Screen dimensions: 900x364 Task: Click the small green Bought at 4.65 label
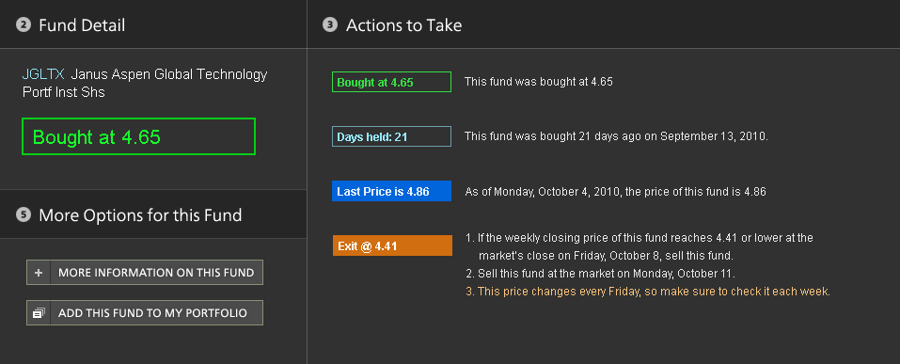(391, 82)
